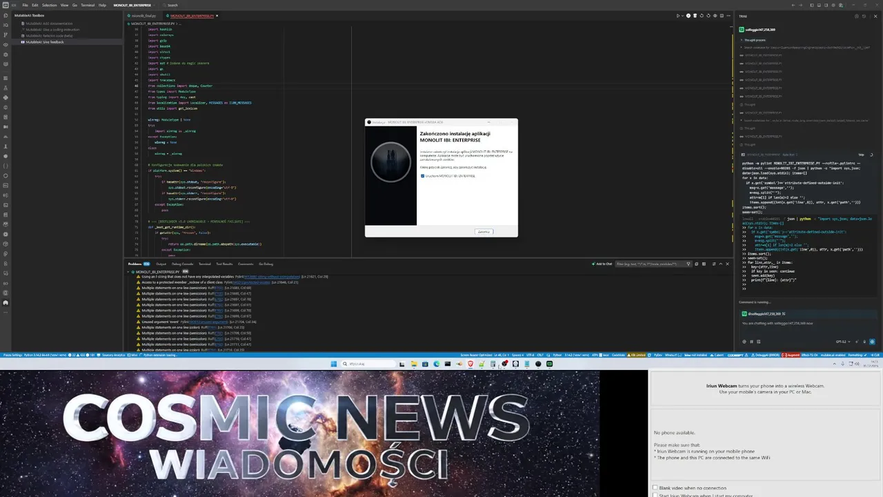Click the trash icon in editor toolbar
This screenshot has height=497, width=883.
tap(695, 15)
